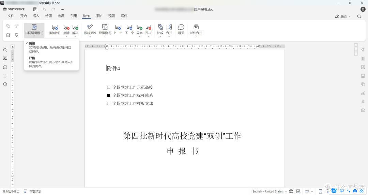This screenshot has width=368, height=195.
Task: Open the document info panel
Action: point(5,84)
